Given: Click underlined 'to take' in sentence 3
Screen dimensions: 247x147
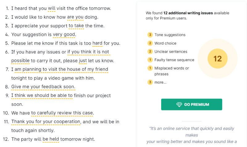Looking at the screenshot, I should 76,26.
